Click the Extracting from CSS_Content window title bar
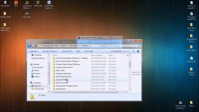The width and height of the screenshot is (199, 112). click(93, 38)
